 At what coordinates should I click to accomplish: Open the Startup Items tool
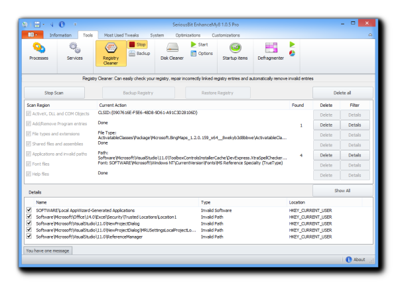(235, 51)
